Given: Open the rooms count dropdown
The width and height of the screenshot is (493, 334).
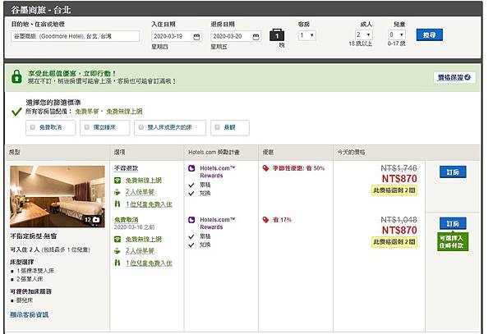Looking at the screenshot, I should pyautogui.click(x=306, y=35).
